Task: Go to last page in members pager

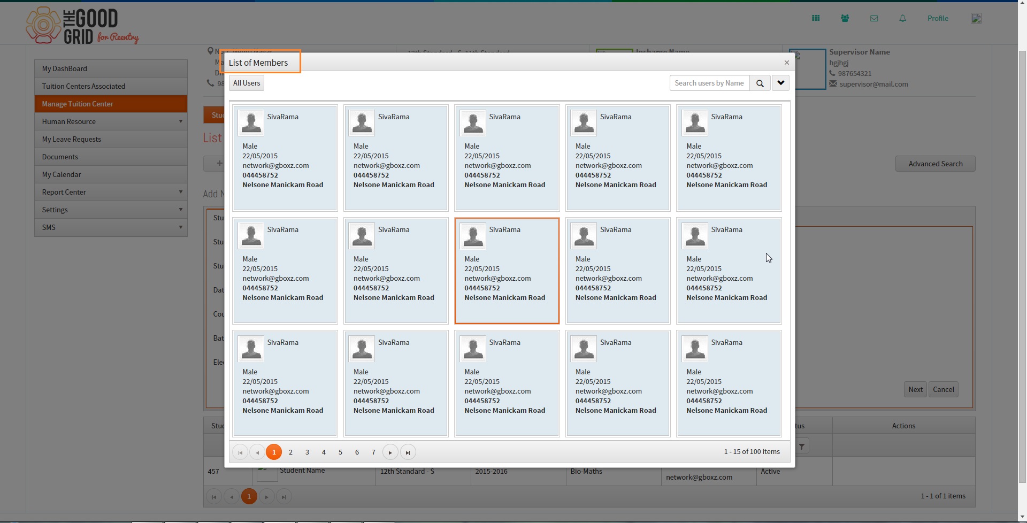Action: pos(408,452)
